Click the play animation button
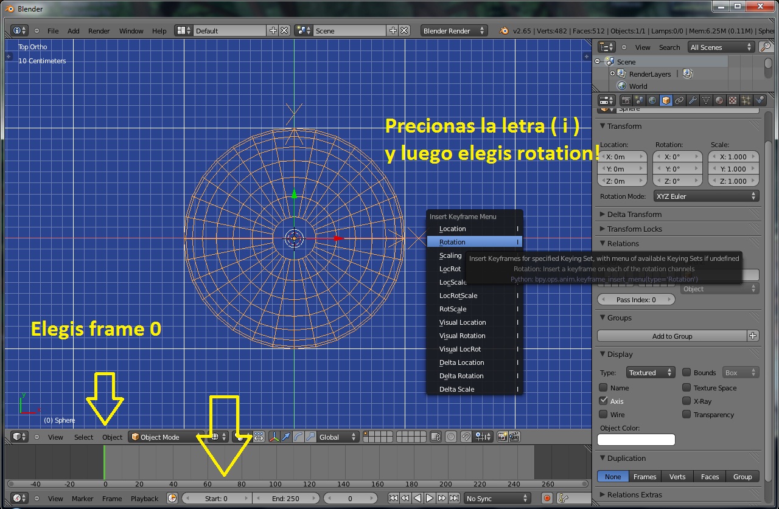Screen dimensions: 779x509 tap(430, 498)
